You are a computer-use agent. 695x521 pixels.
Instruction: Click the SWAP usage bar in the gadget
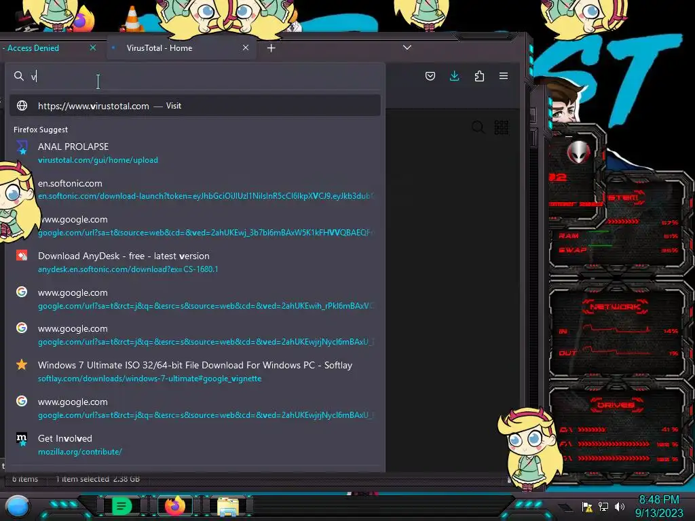point(601,244)
